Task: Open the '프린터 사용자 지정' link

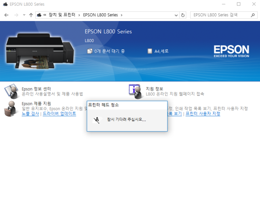Action: (203, 114)
